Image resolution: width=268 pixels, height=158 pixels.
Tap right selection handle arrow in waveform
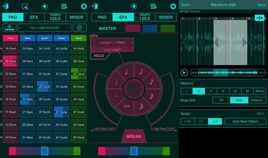pos(245,42)
